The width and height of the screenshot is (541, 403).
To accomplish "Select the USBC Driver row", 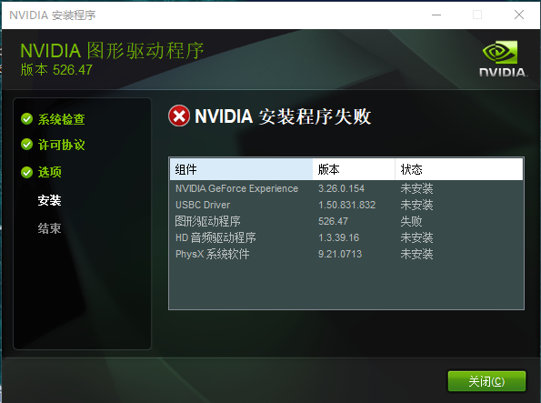I will [346, 205].
